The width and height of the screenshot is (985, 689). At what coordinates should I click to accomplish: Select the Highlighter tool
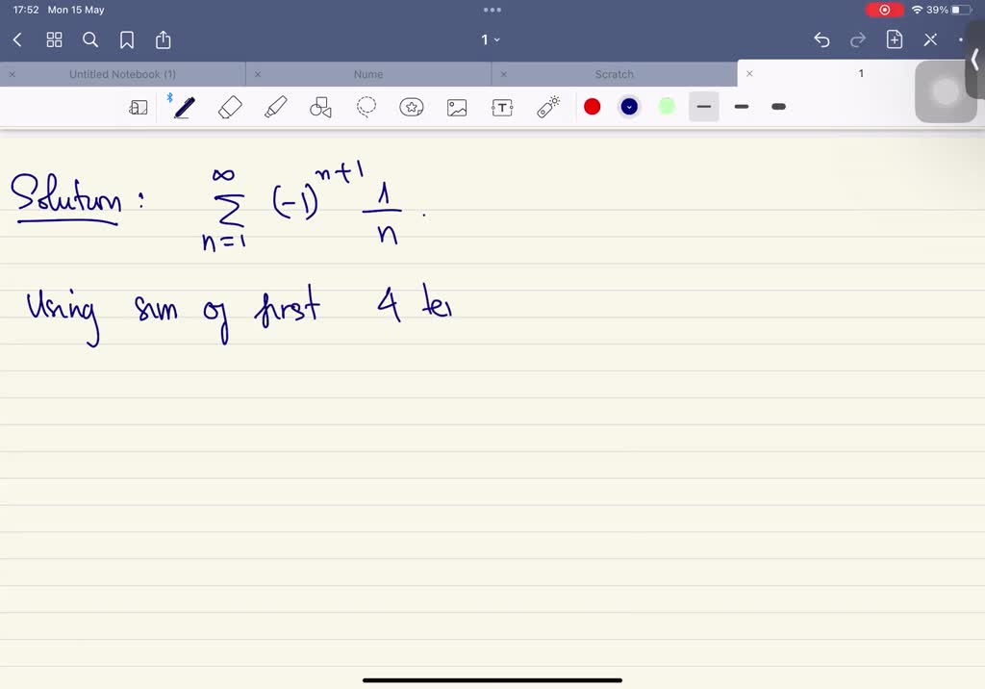275,107
